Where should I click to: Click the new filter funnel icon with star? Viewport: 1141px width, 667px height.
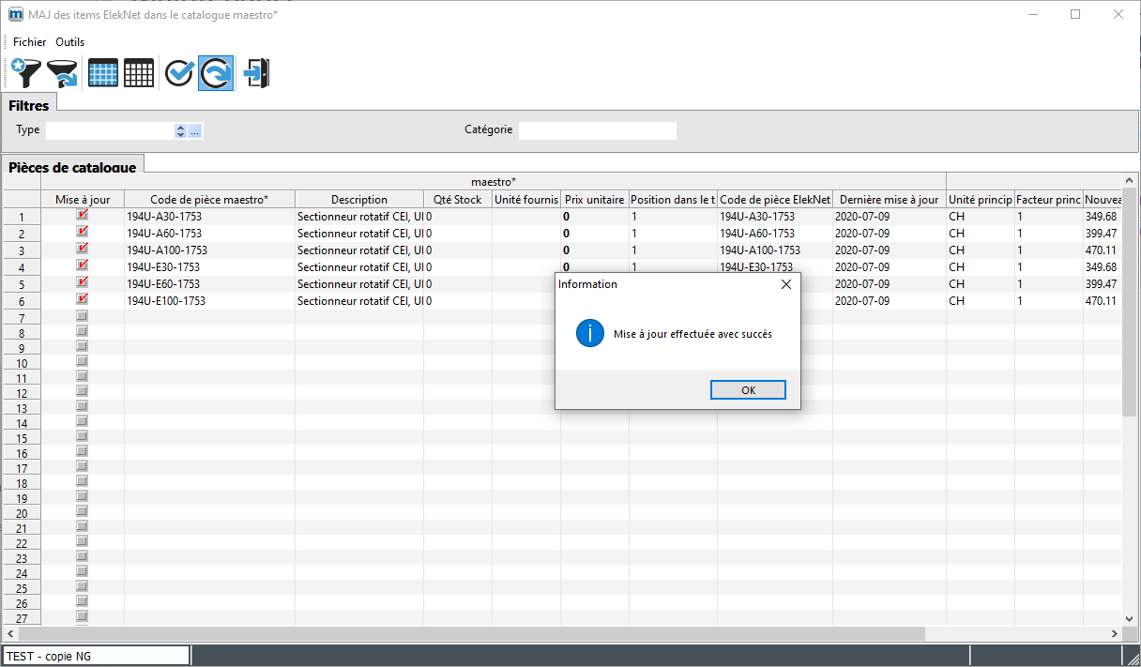coord(25,72)
